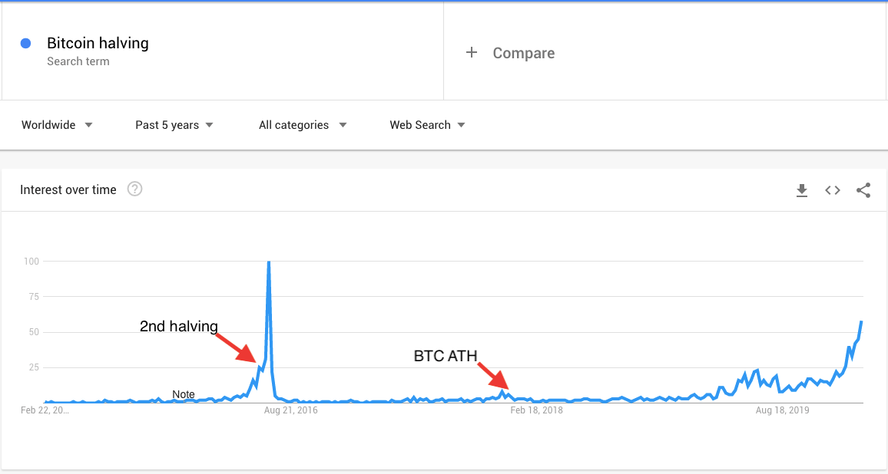
Task: Open the embed code icon
Action: (x=833, y=190)
